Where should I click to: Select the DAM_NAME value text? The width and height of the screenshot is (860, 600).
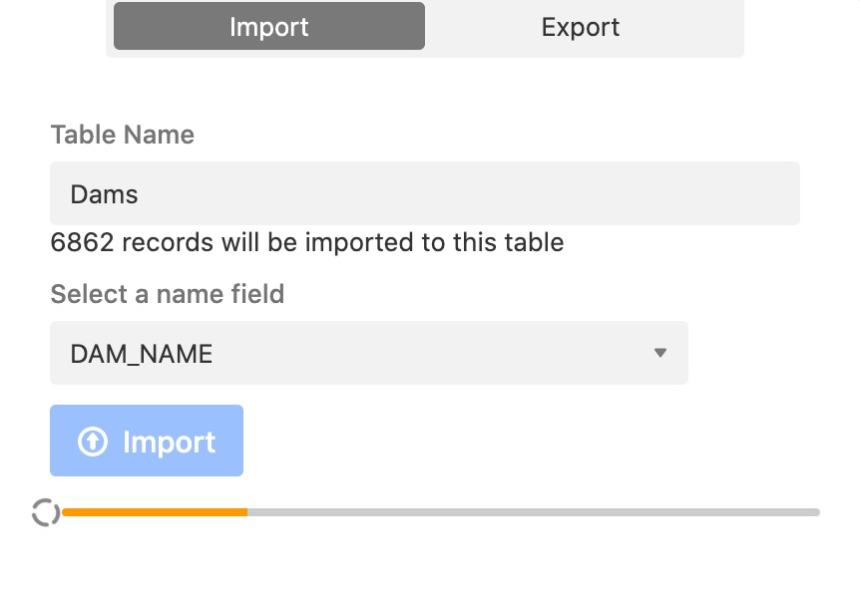[x=142, y=354]
